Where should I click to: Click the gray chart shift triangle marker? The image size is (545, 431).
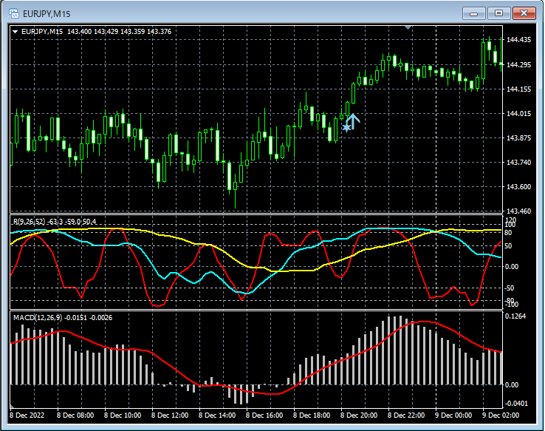point(408,28)
